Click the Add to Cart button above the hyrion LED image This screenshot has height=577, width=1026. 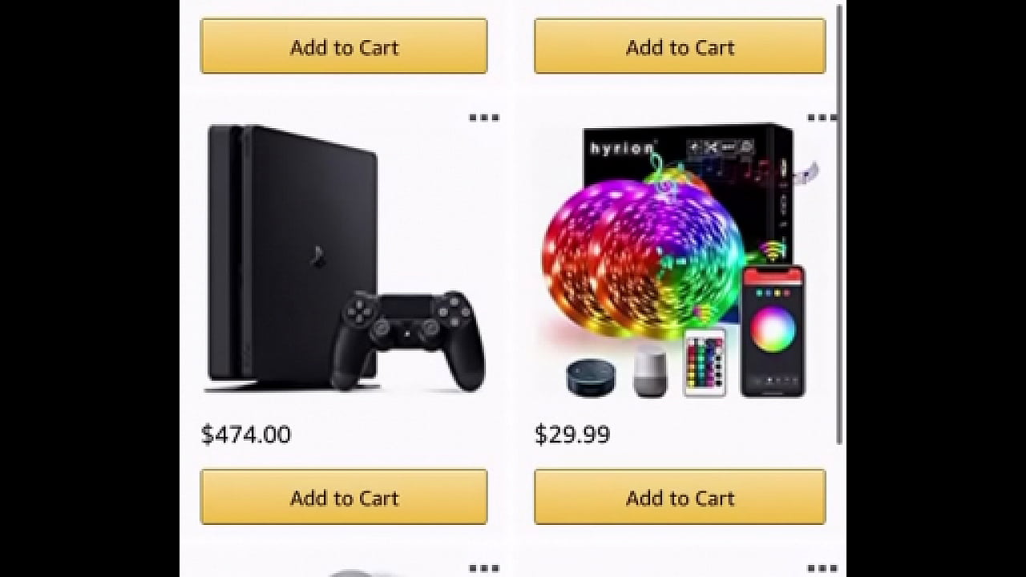point(680,46)
